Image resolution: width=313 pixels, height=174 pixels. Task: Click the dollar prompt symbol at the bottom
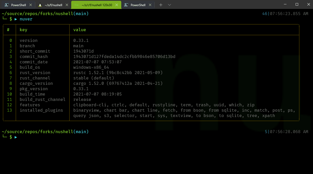pos(10,137)
